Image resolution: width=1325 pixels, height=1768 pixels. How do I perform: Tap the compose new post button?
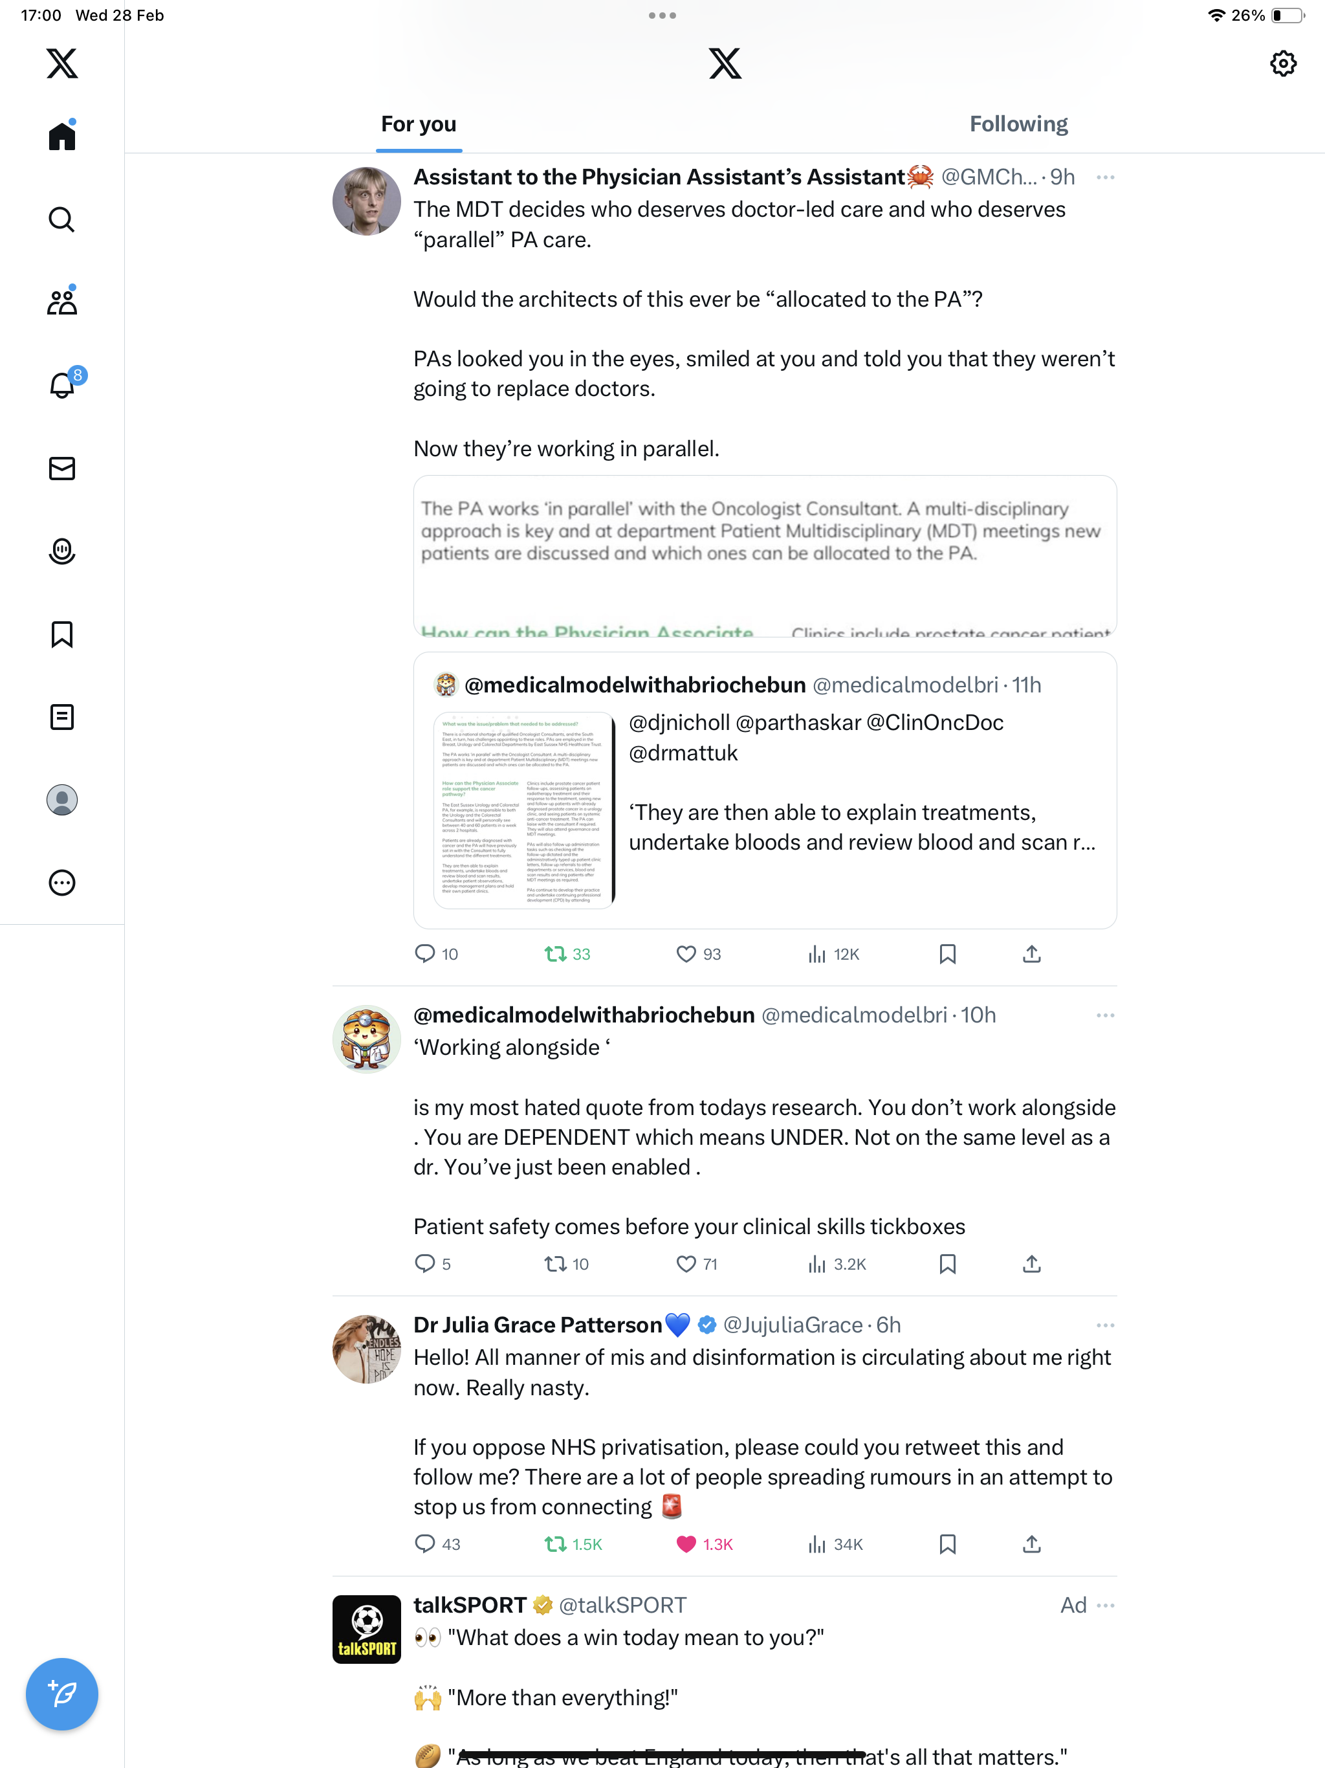pos(61,1694)
